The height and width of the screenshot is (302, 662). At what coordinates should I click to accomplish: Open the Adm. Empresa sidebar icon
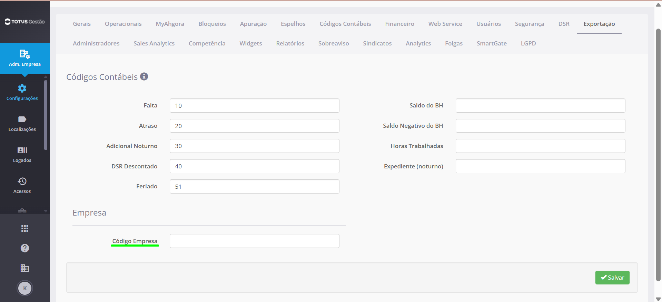(x=24, y=54)
